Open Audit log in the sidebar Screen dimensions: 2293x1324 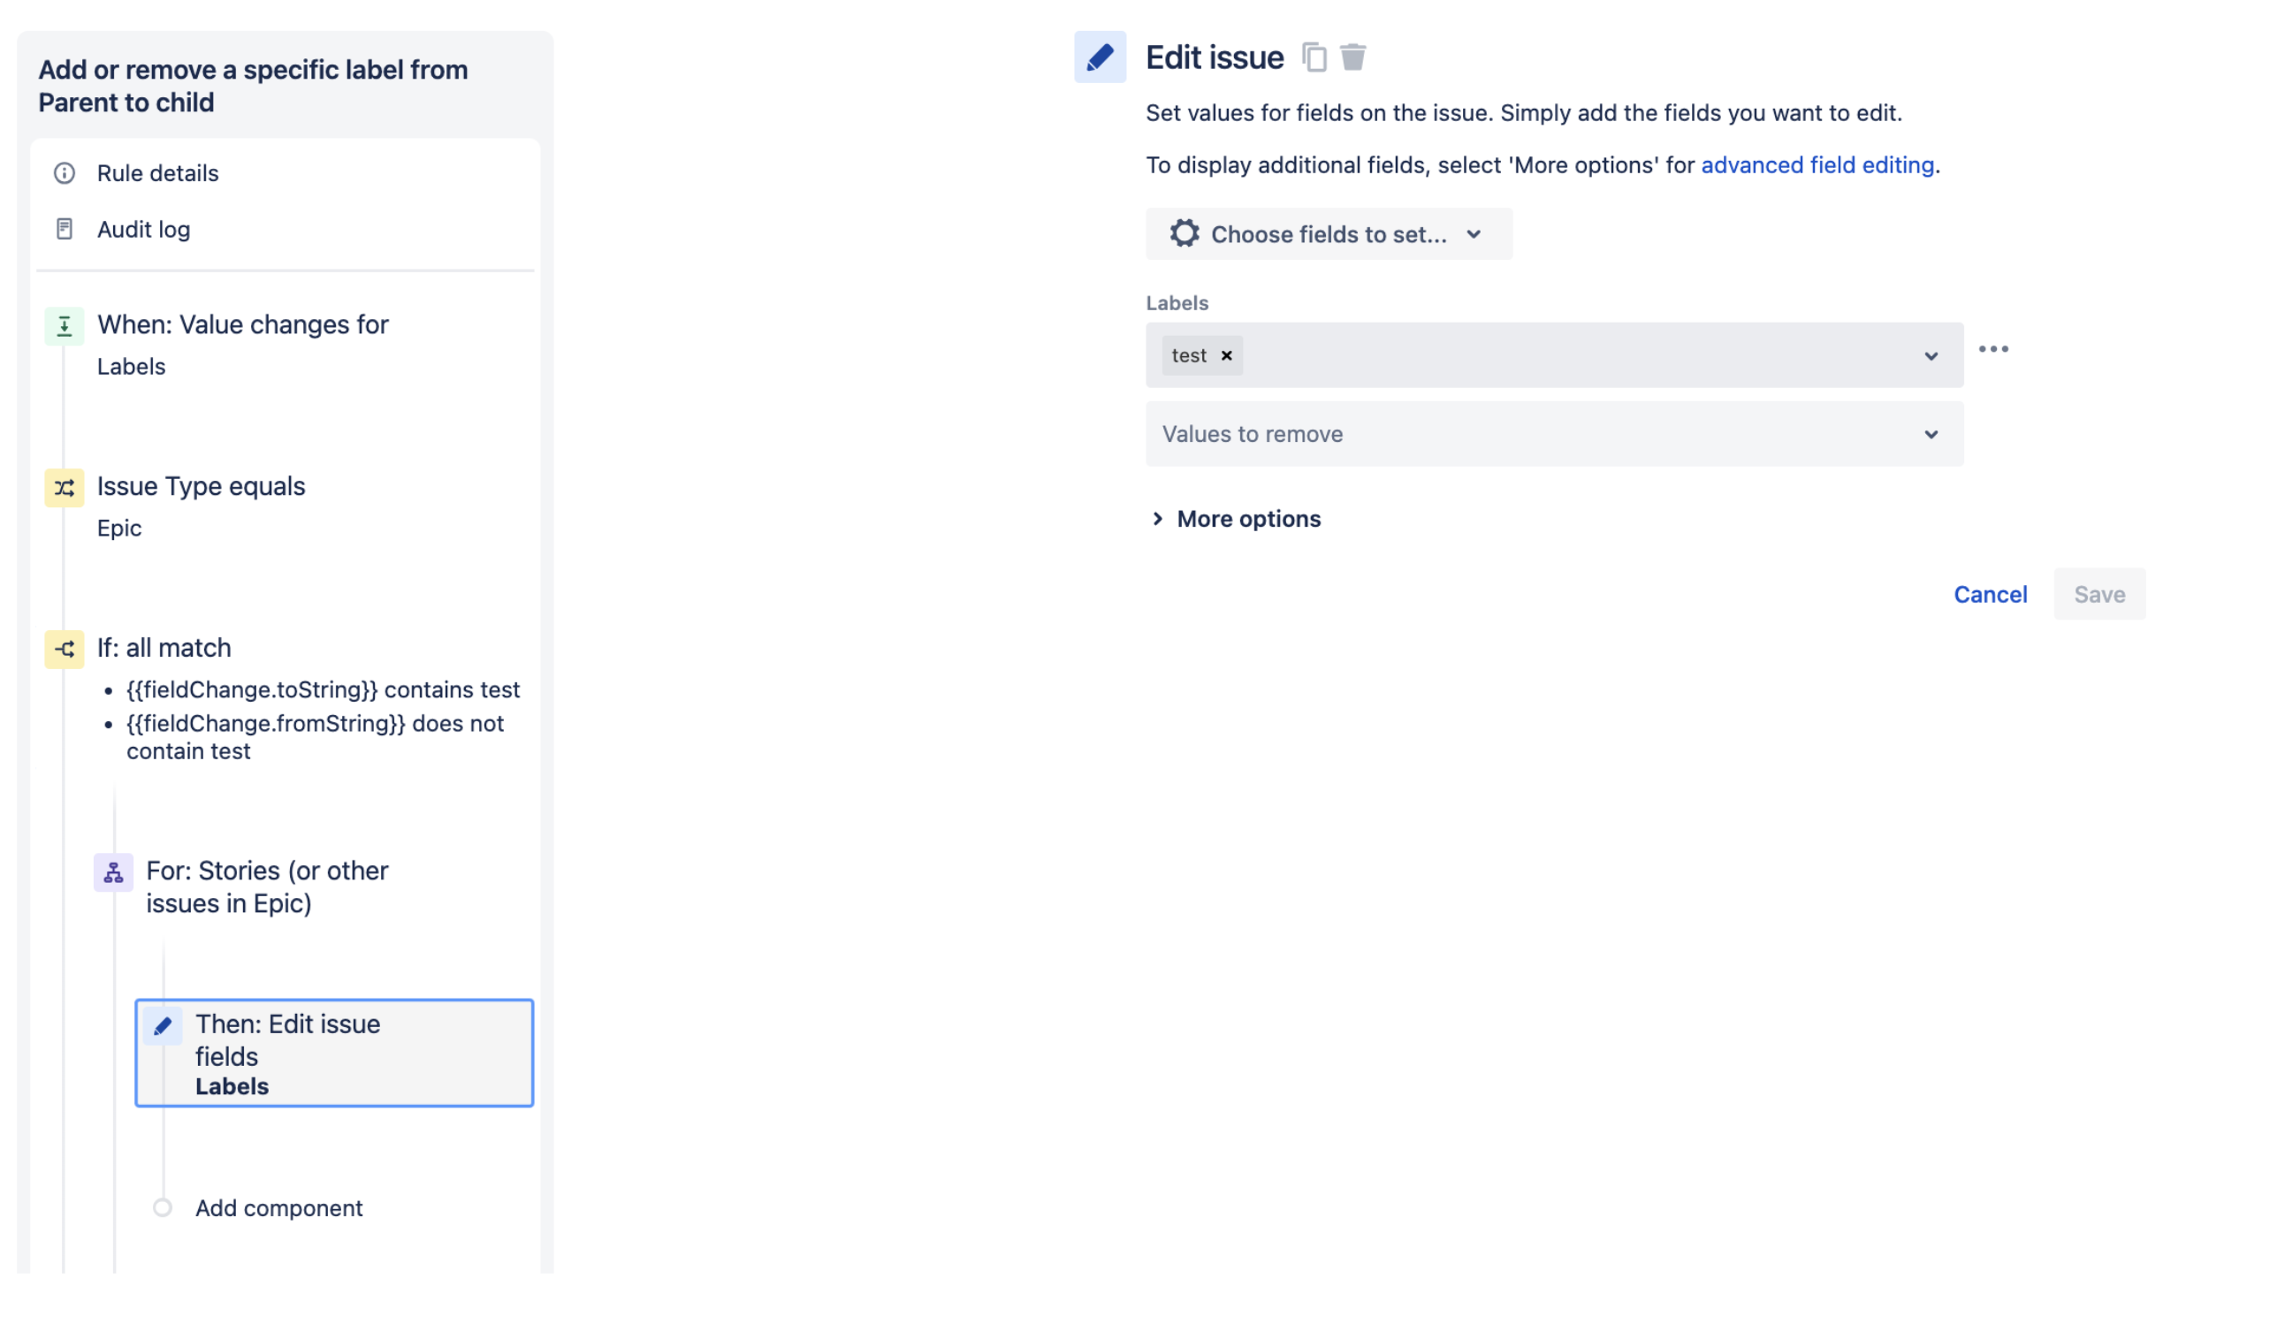click(144, 229)
